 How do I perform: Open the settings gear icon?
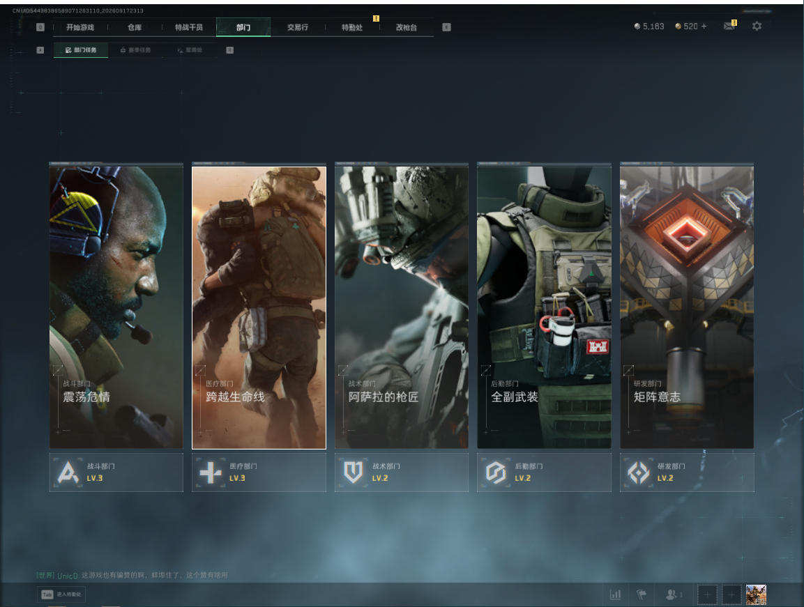point(757,26)
